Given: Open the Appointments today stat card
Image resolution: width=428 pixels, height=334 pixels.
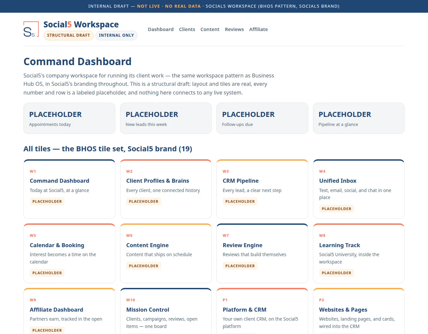Looking at the screenshot, I should coord(69,118).
